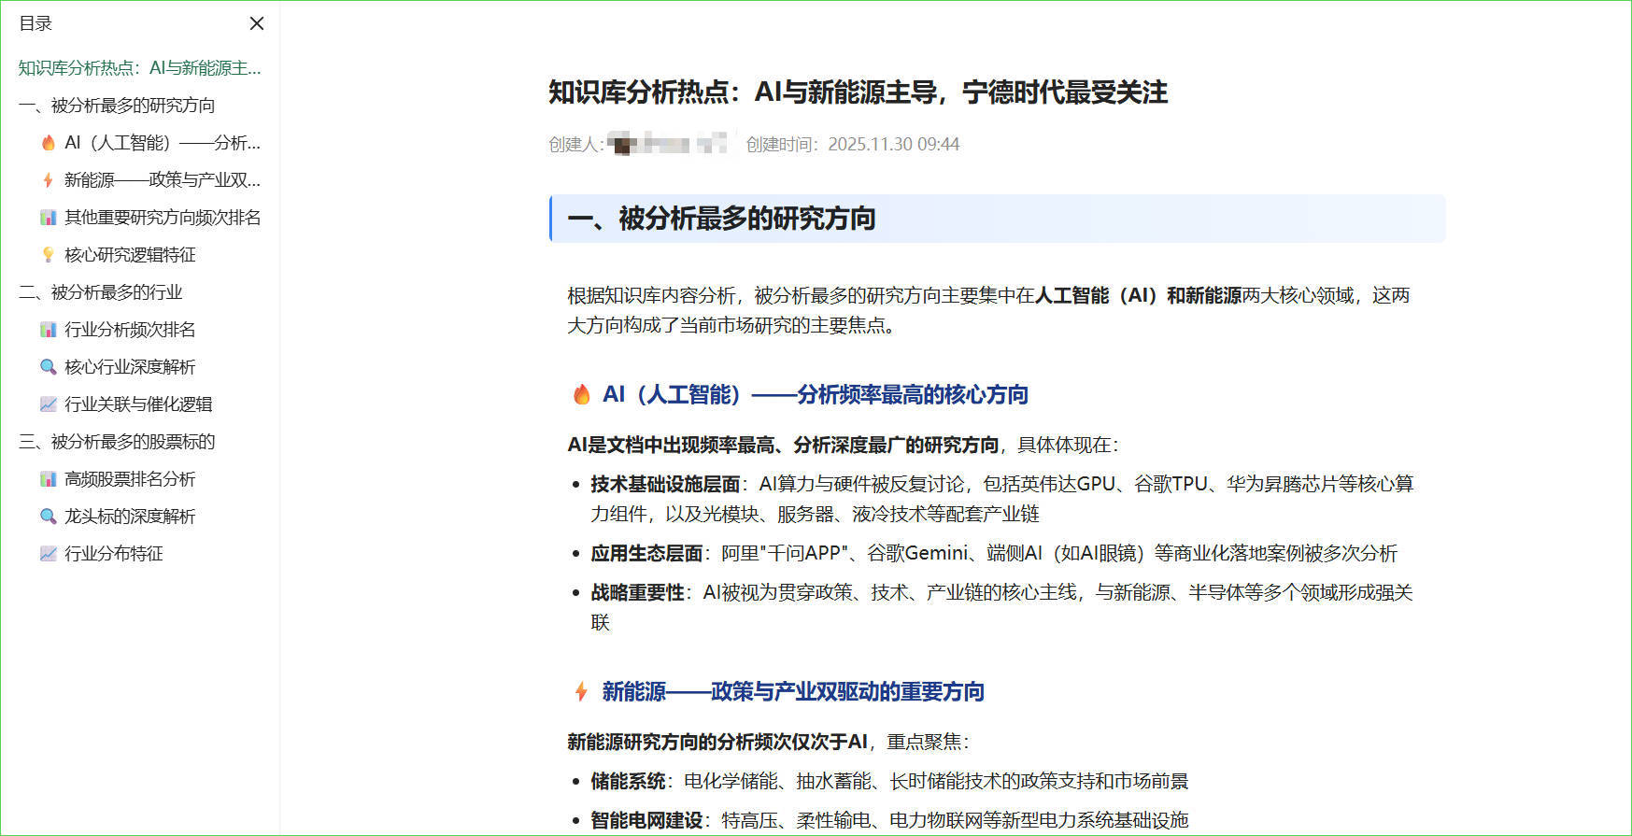This screenshot has height=836, width=1632.
Task: Click chart icon beside 其他重要研究方向频次排名
Action: [x=49, y=218]
